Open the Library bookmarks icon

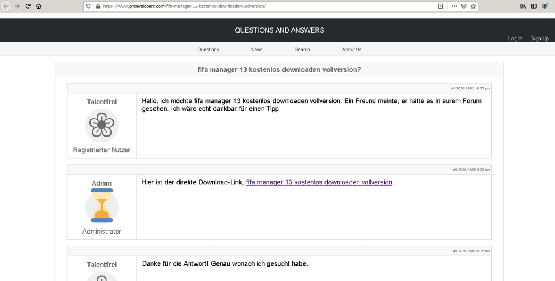[x=523, y=6]
